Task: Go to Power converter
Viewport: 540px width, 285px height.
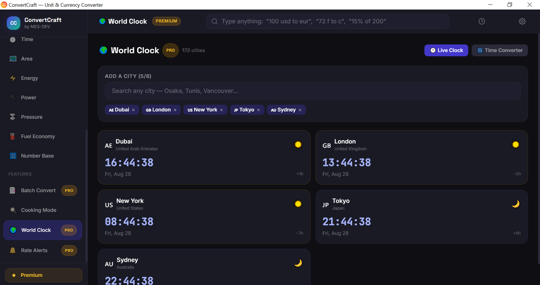Action: pos(43,98)
